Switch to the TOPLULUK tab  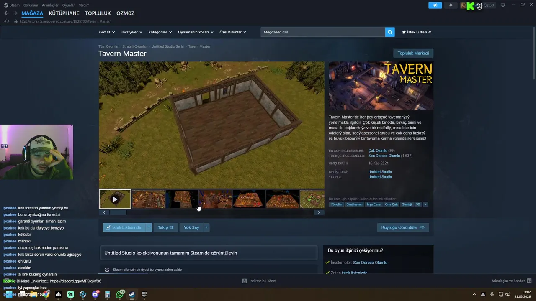click(x=98, y=13)
